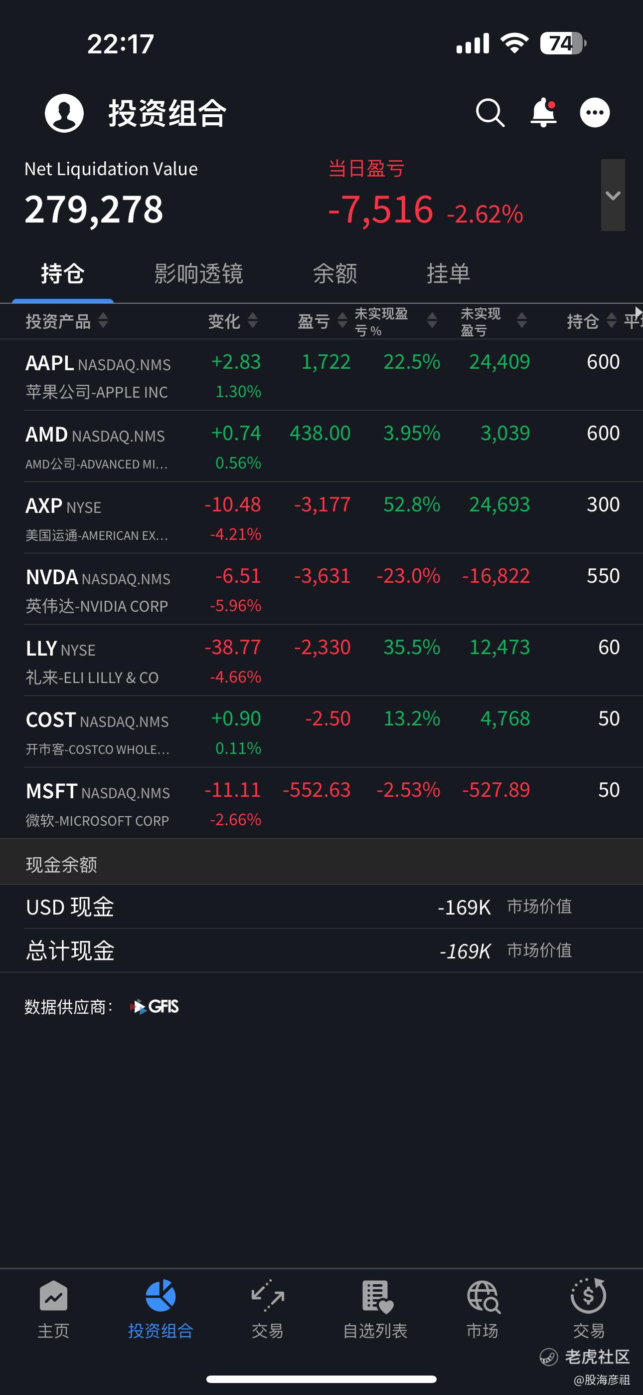The height and width of the screenshot is (1395, 643).
Task: Tap the 交易 arrows icon in bottom bar
Action: coord(267,1296)
